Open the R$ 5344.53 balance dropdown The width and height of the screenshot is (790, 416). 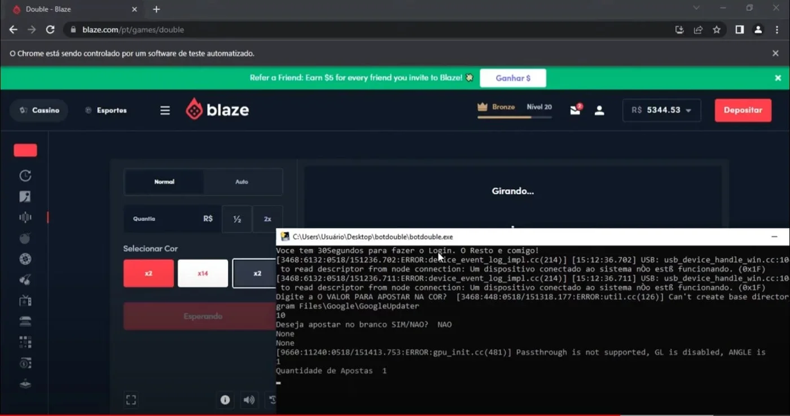[x=661, y=110]
